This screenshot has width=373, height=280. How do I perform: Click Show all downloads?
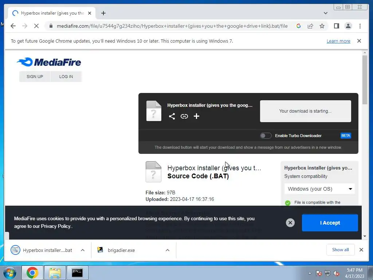[341, 249]
